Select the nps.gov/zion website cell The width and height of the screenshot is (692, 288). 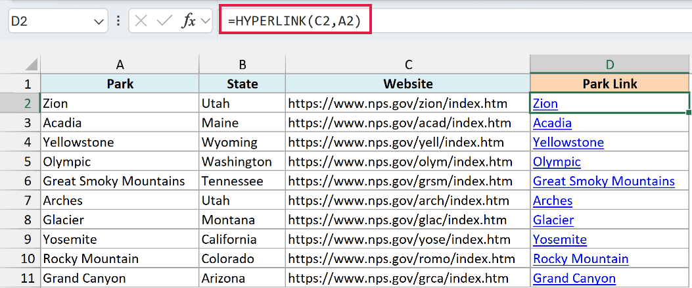tap(408, 103)
